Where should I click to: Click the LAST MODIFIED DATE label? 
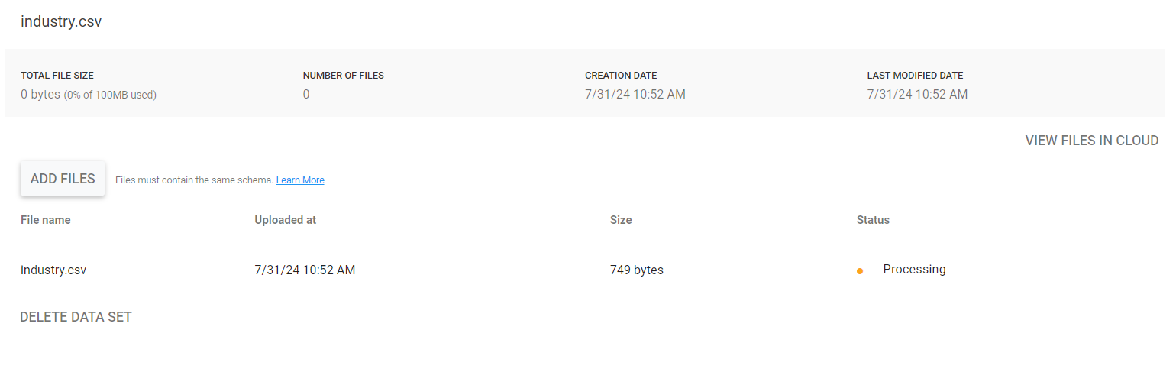[x=916, y=76]
